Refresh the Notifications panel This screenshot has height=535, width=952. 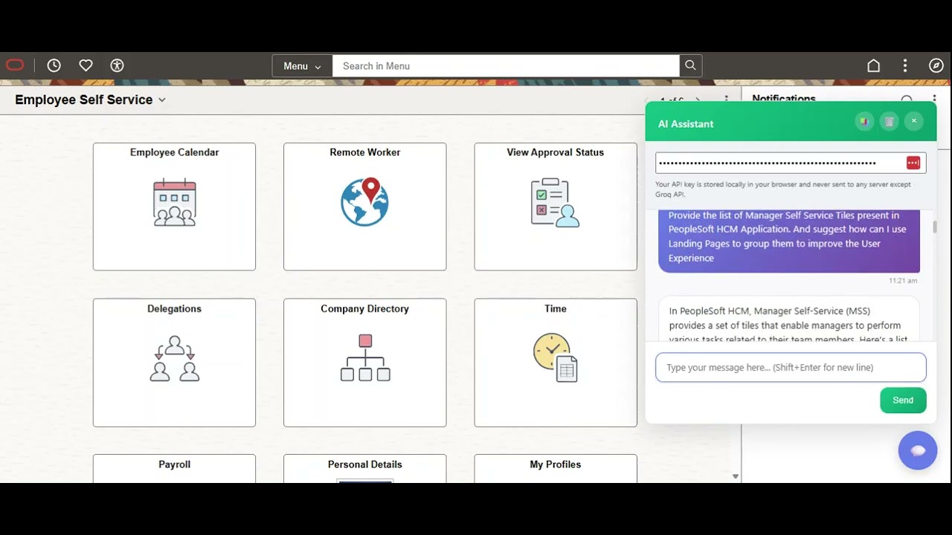click(x=907, y=99)
